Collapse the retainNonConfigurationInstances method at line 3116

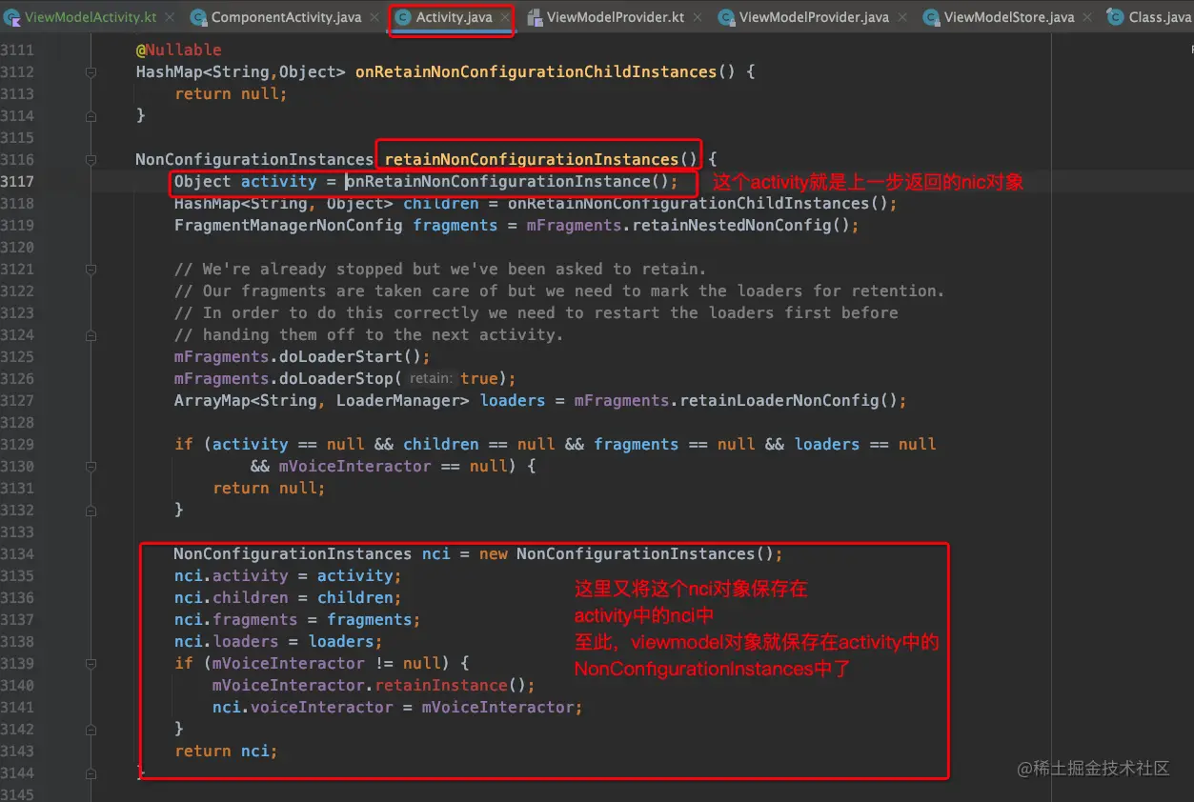point(91,159)
